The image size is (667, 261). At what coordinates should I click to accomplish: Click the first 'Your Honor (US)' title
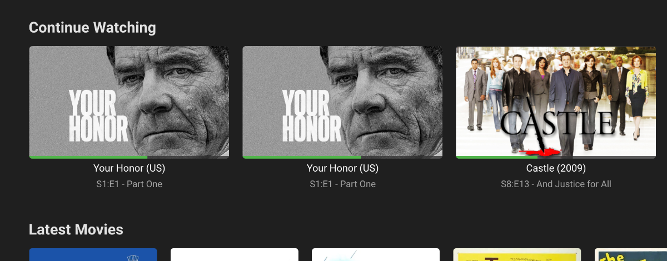129,168
